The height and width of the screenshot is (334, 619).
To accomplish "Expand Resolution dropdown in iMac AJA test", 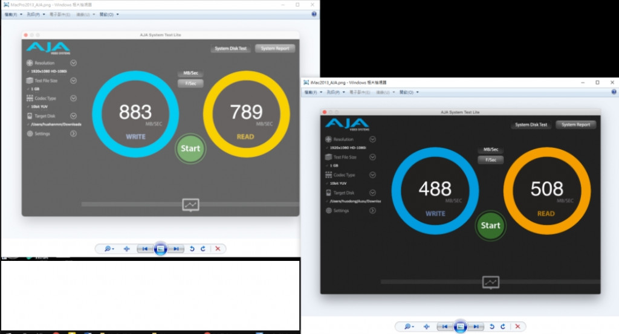I will (x=372, y=139).
